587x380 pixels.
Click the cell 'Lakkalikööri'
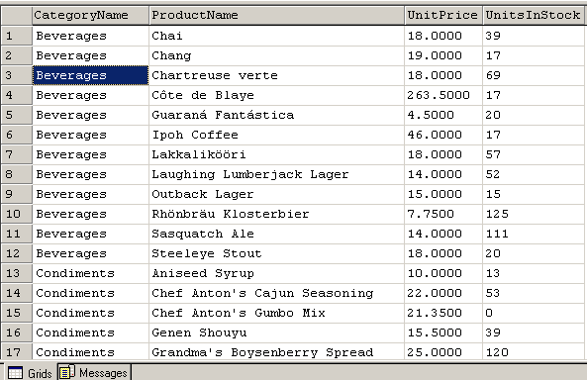[276, 154]
